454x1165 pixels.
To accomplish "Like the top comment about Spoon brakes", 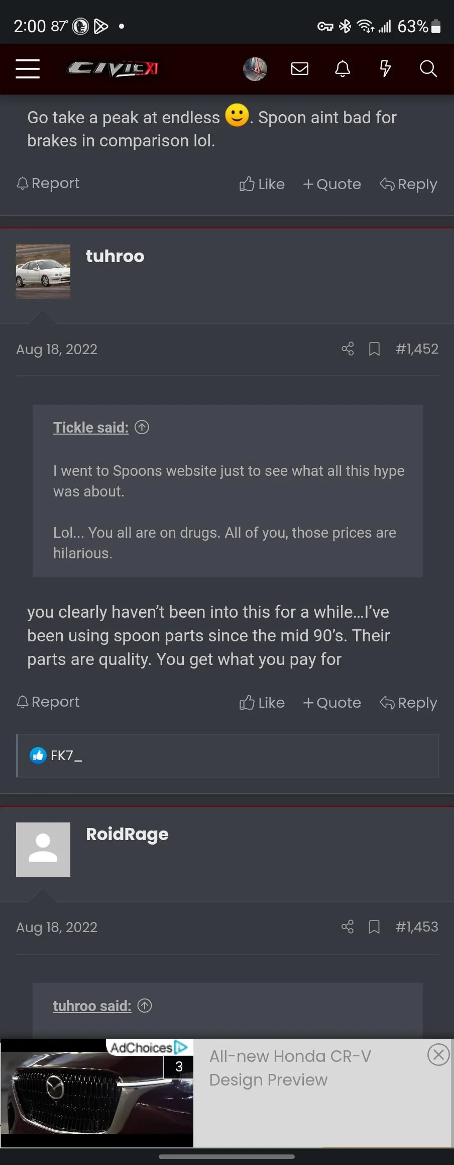I will coord(262,184).
